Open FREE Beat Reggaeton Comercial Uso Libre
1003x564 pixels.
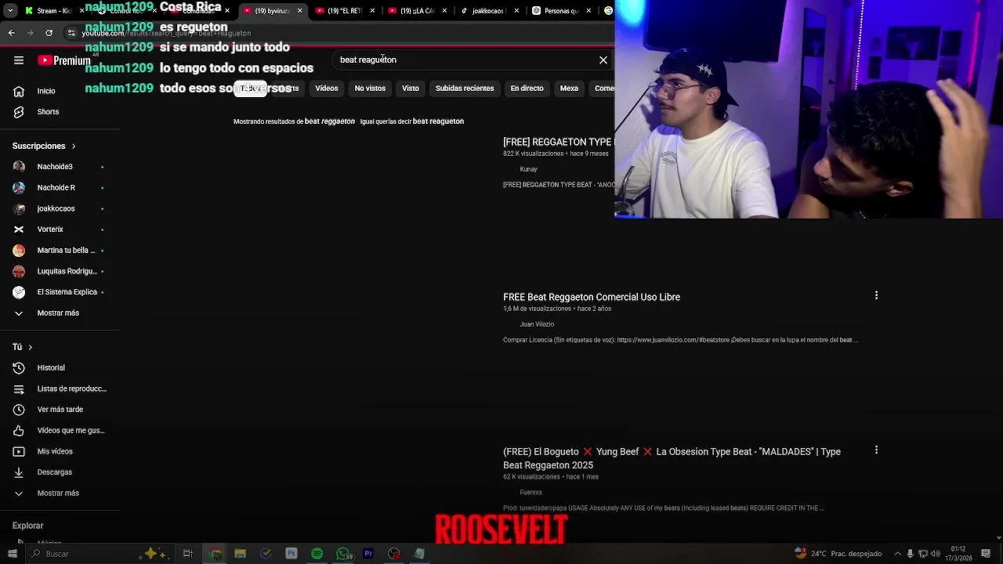(x=592, y=297)
